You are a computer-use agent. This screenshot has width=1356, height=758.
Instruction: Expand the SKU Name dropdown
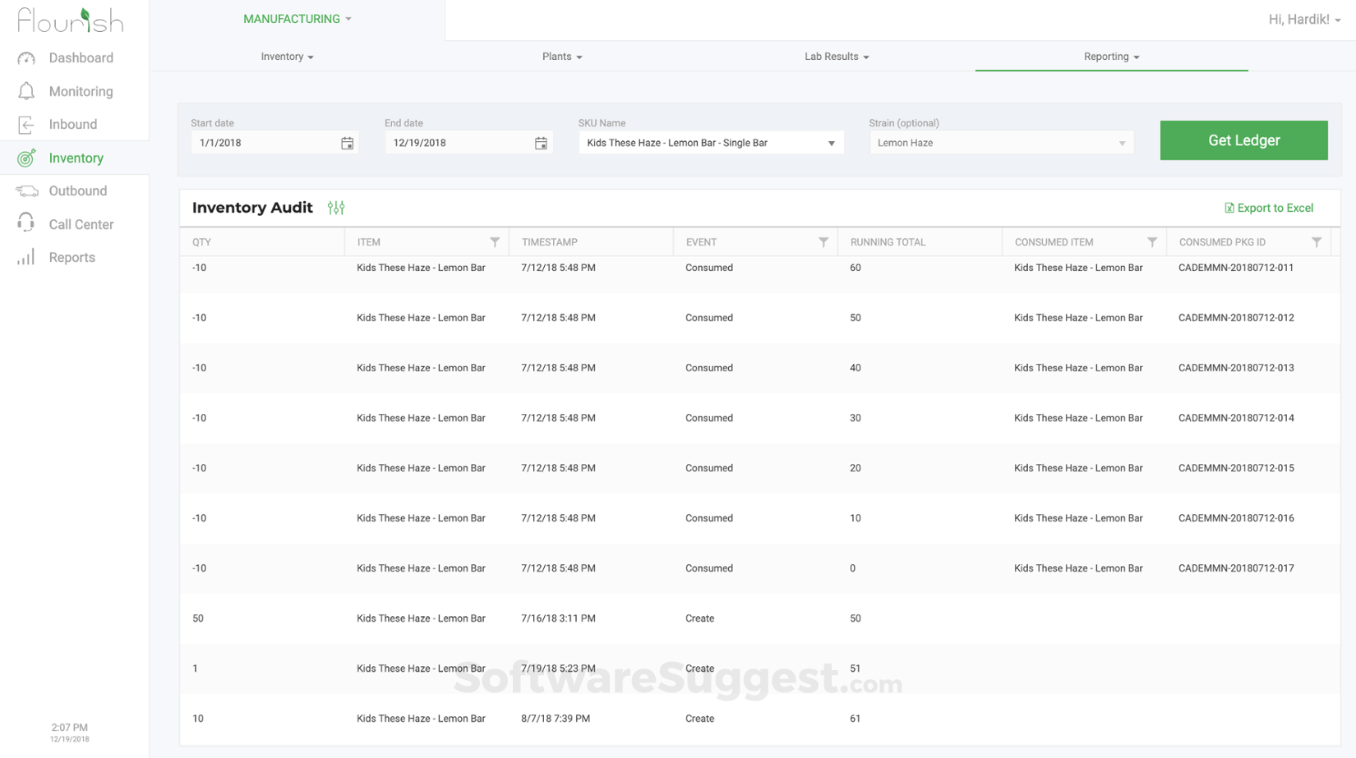831,144
